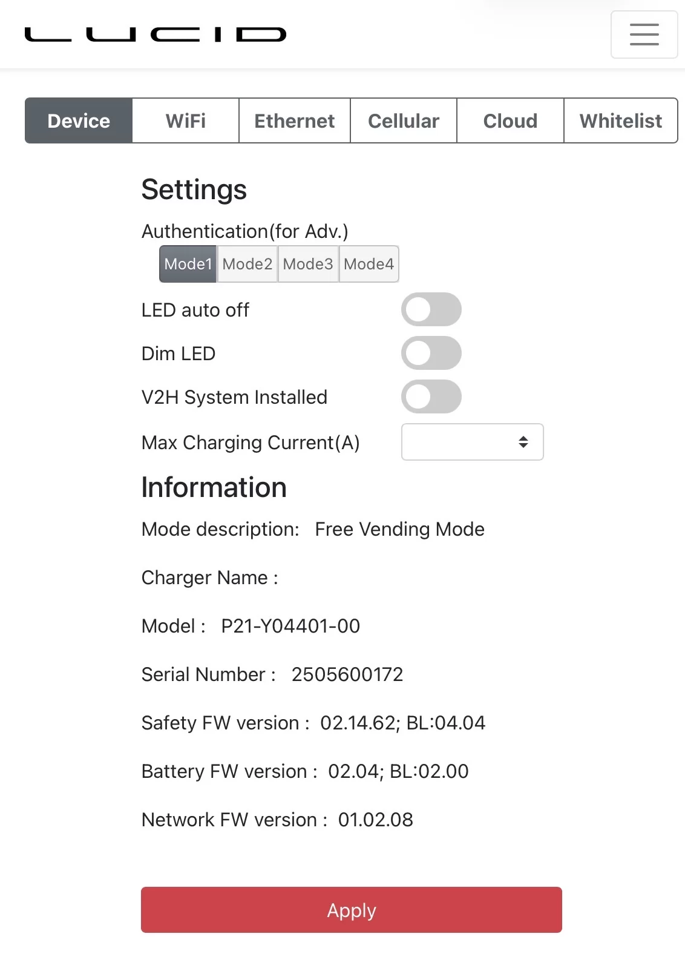
Task: Click the Free Vending Mode description
Action: [x=400, y=529]
